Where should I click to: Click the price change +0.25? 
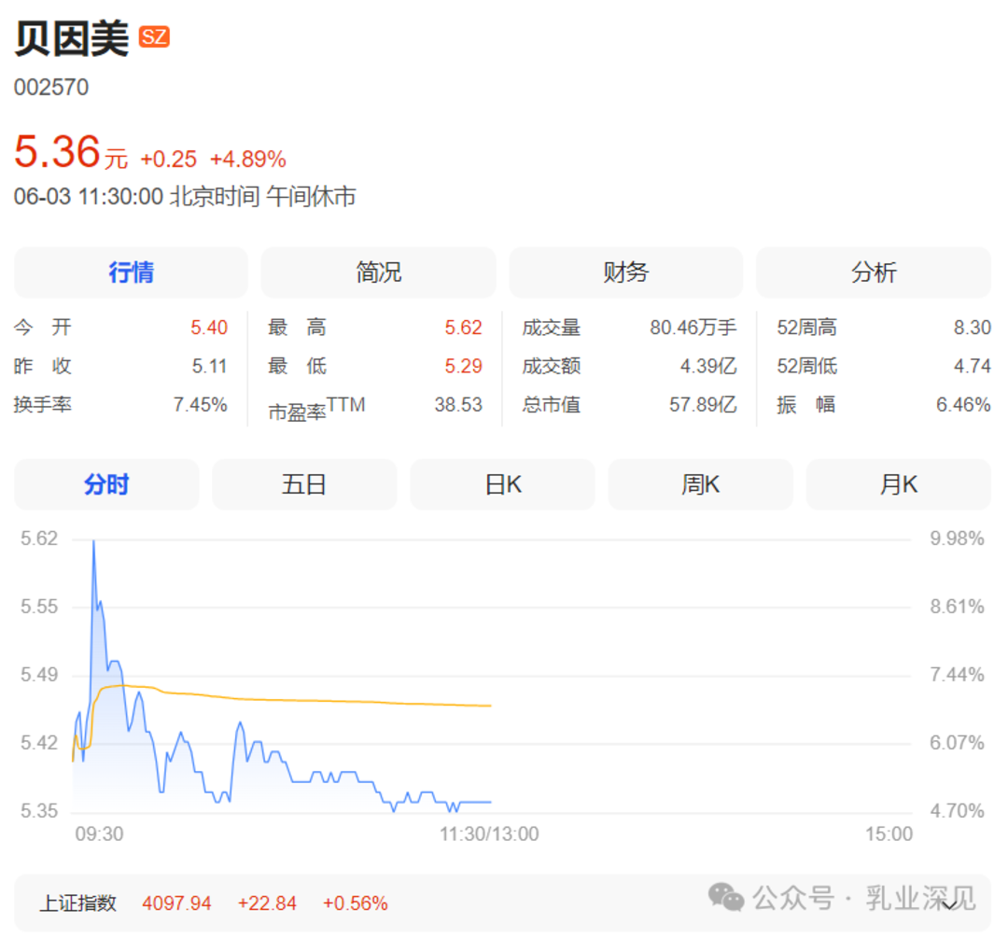pos(168,160)
